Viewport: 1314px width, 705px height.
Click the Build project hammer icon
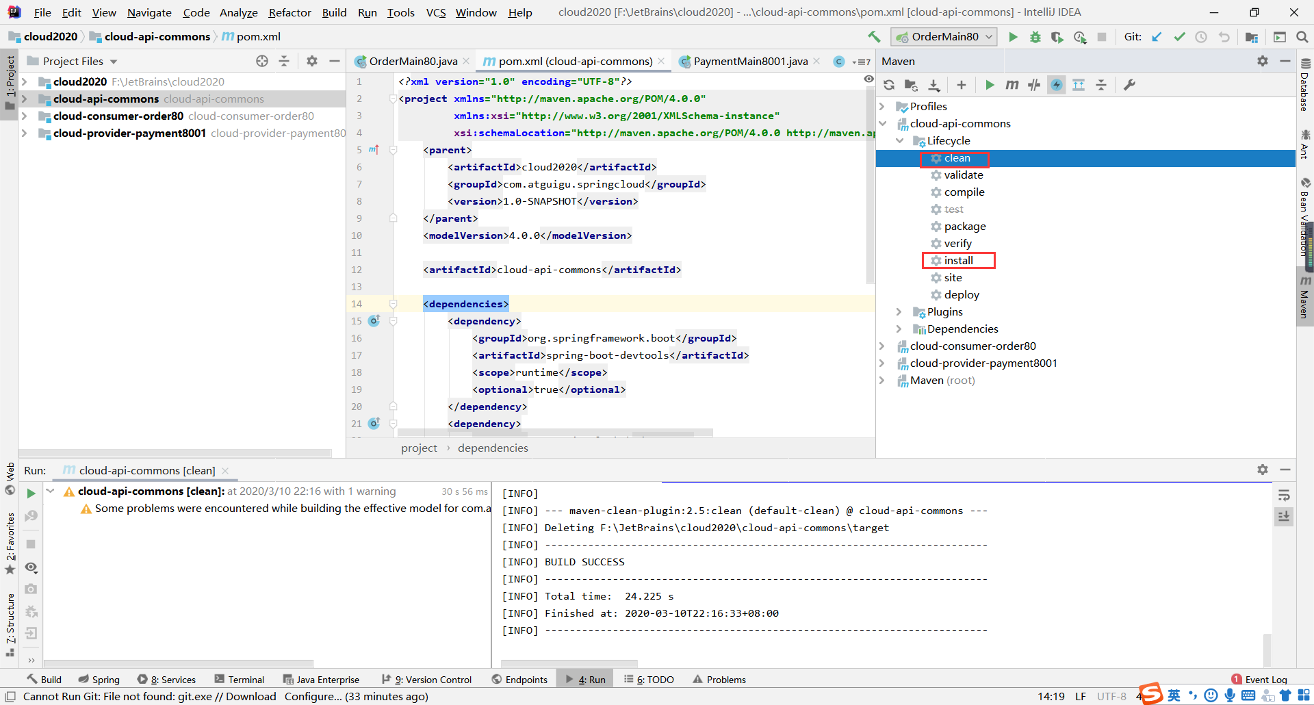click(874, 37)
